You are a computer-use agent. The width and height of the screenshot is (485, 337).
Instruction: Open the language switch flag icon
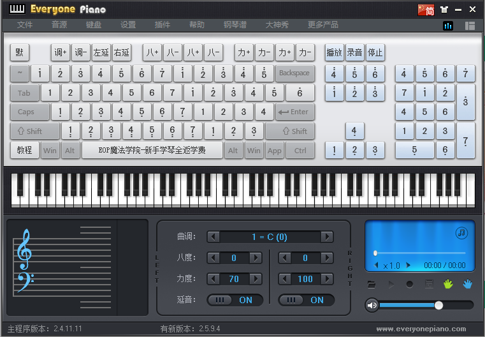pyautogui.click(x=426, y=10)
